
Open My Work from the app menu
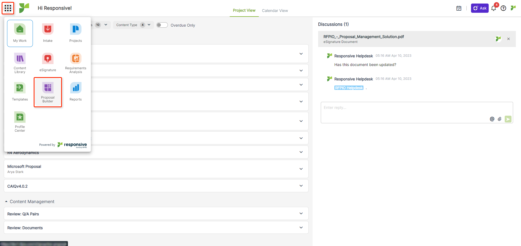[x=20, y=33]
